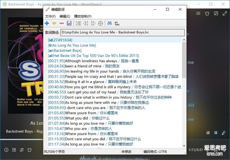Click the 未修改 status bar entry
The width and height of the screenshot is (230, 160).
[x=126, y=152]
